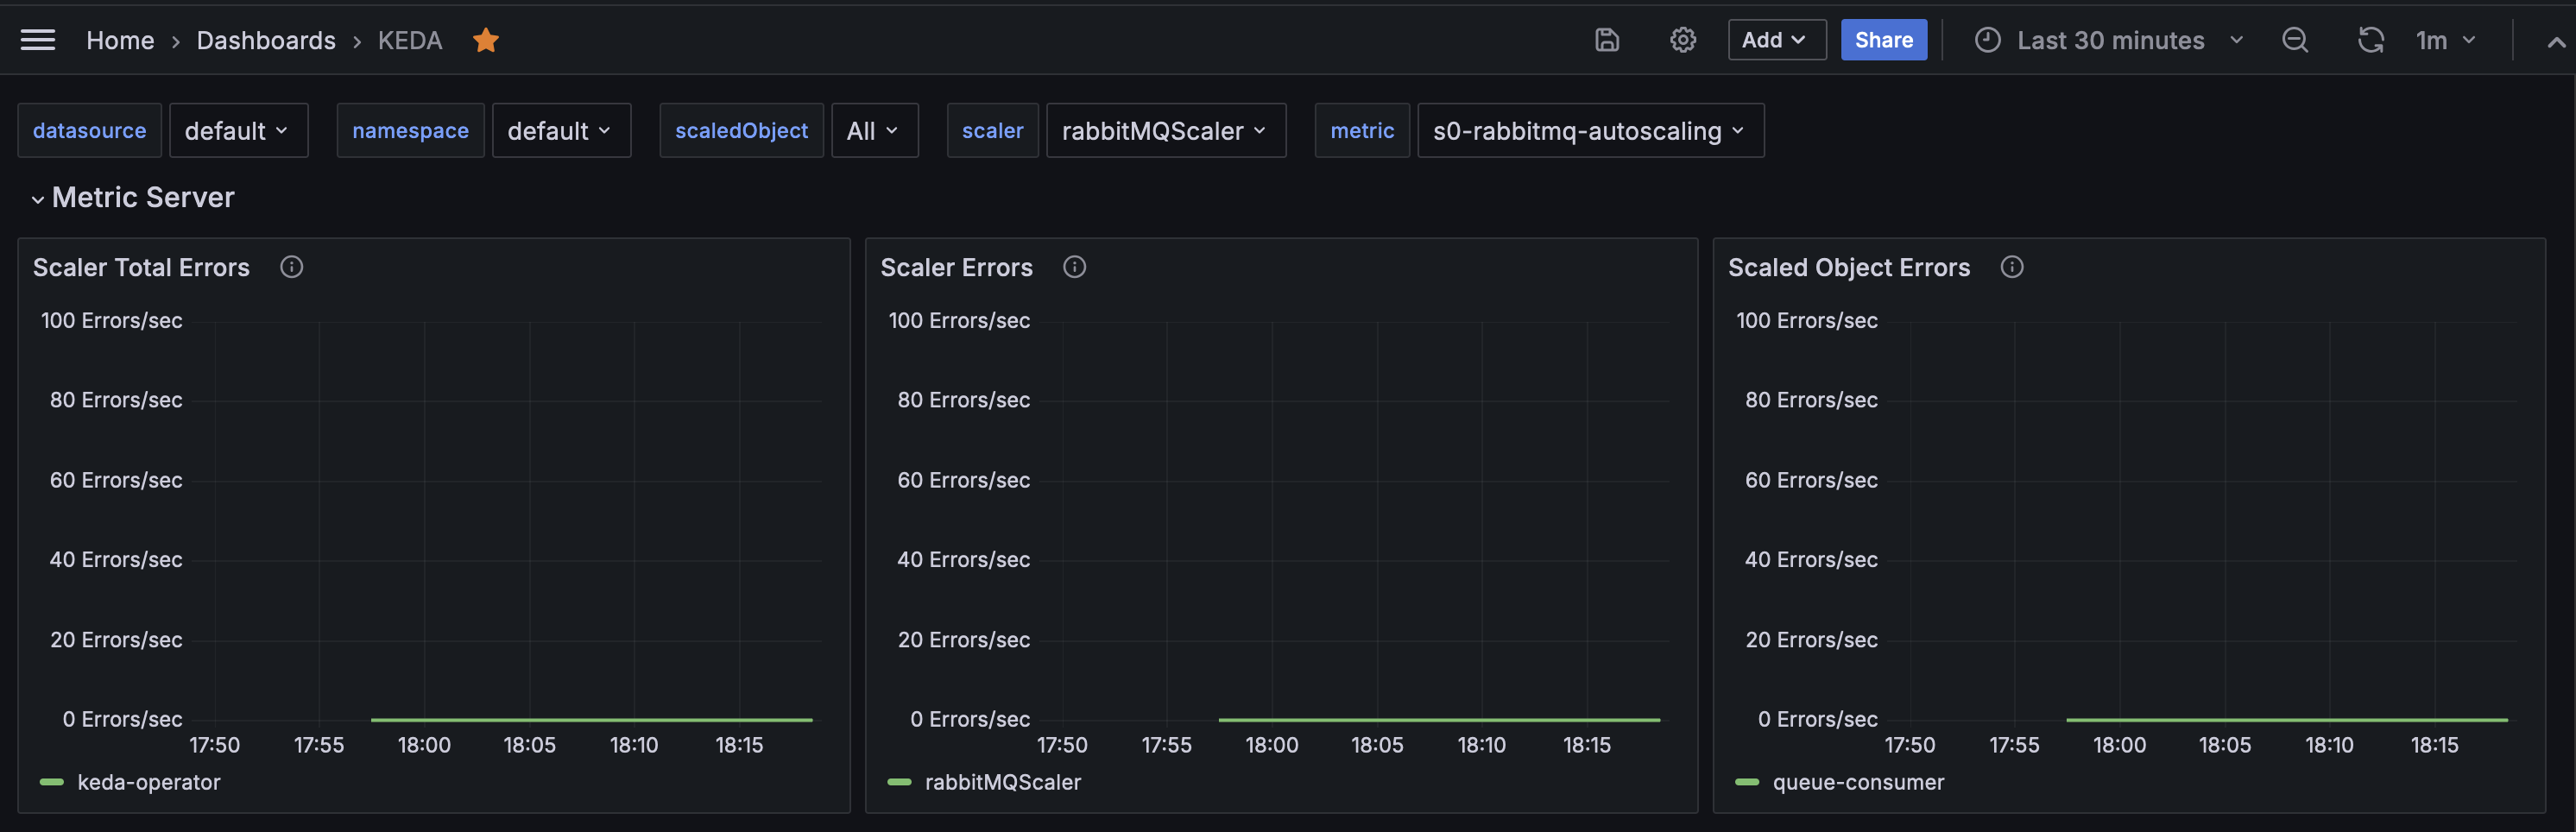Show info tooltip for Scaled Object Errors panel
Screen dimensions: 2576x832
2011,267
